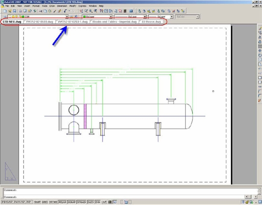The image size is (262, 205).
Task: Click the Zoom Previous icon
Action: [95, 11]
